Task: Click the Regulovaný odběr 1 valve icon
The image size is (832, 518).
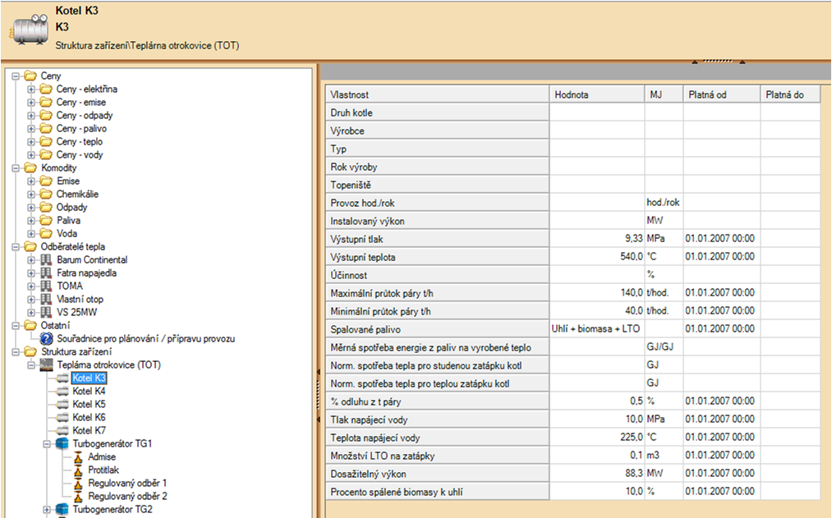Action: pyautogui.click(x=78, y=483)
